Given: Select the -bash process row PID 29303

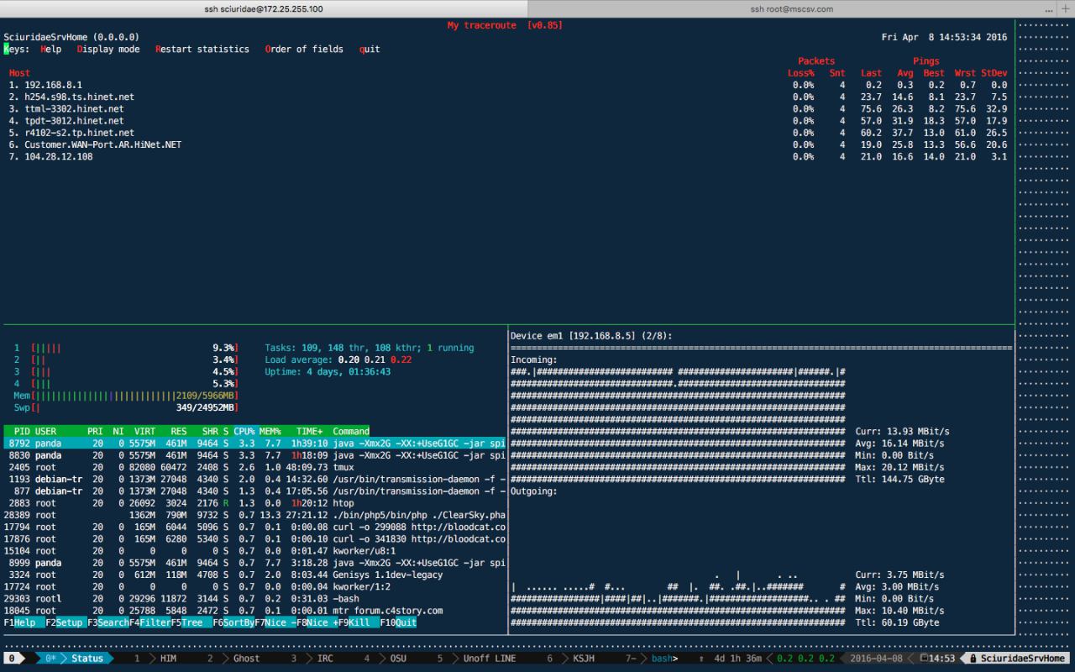Looking at the screenshot, I should (x=254, y=599).
